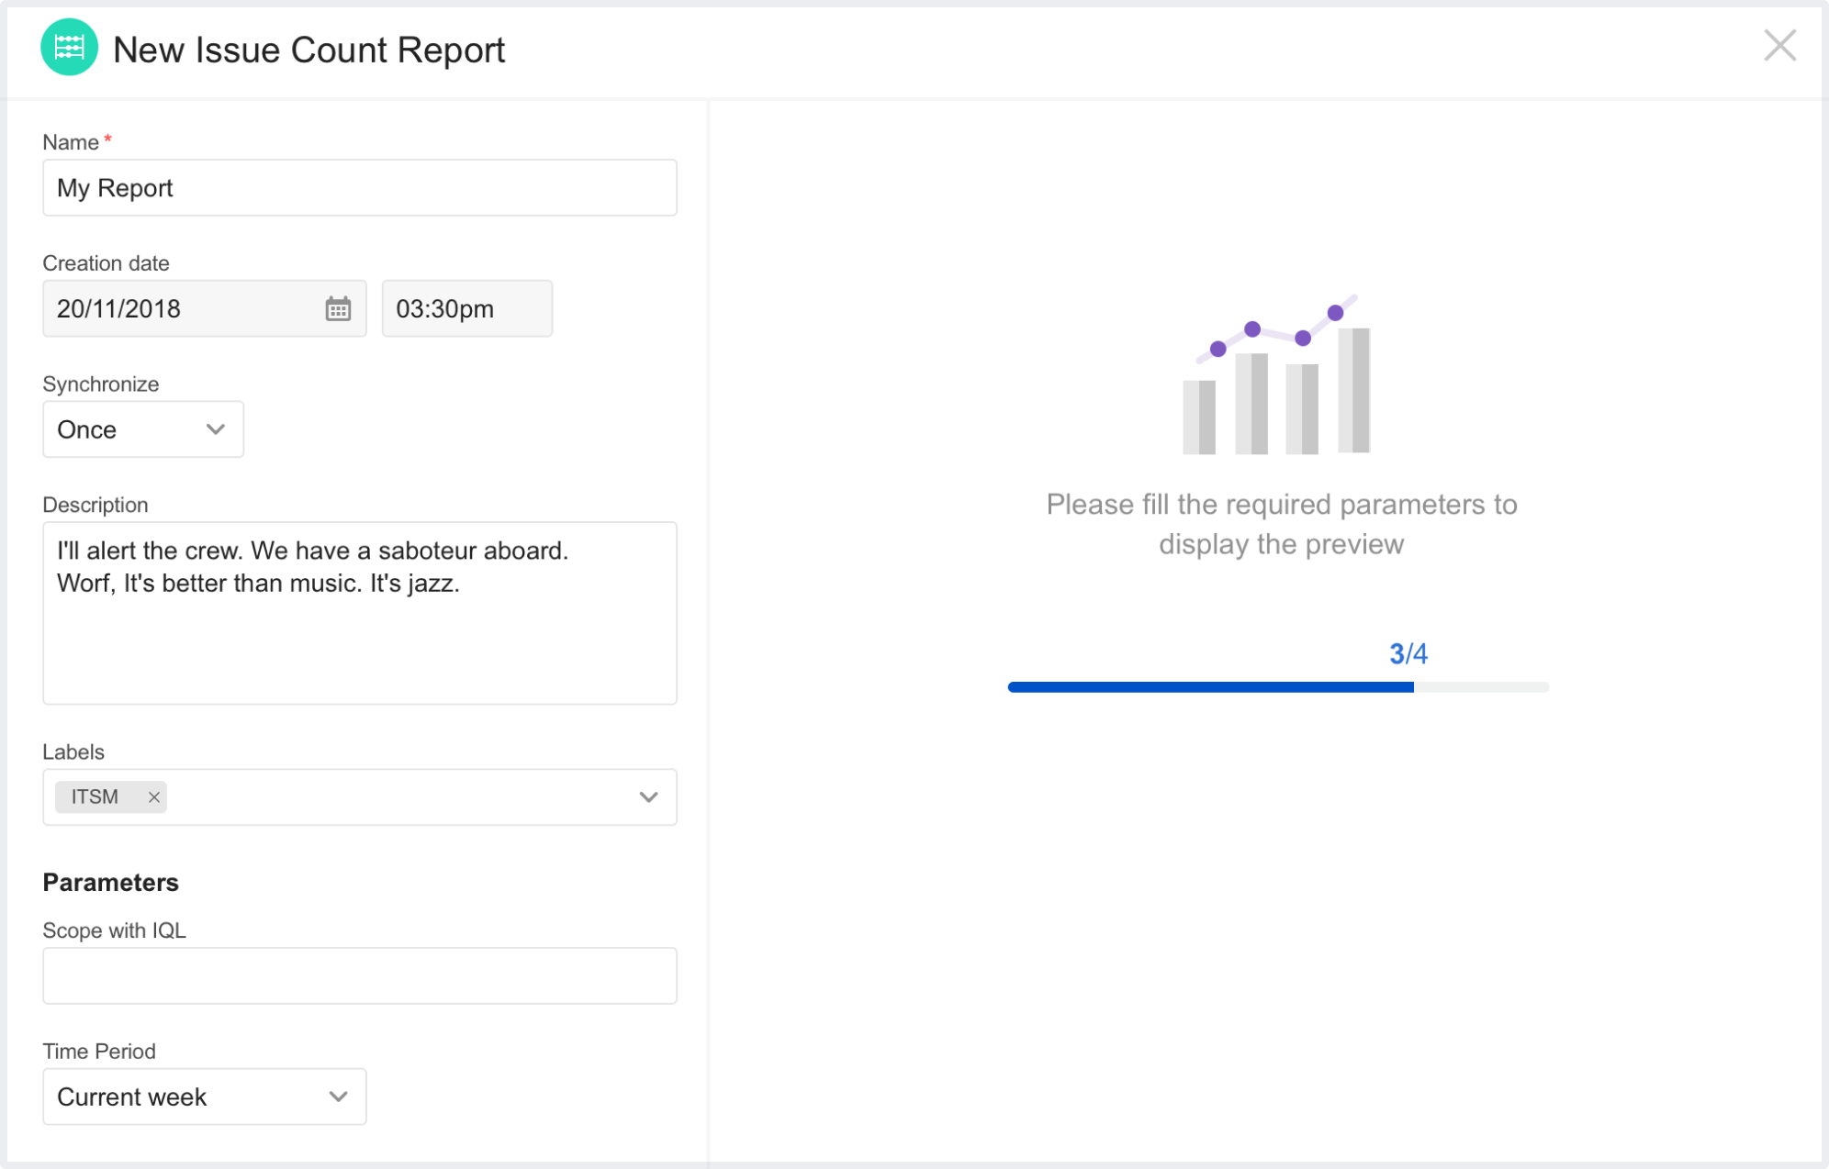
Task: Click the blue progress bar
Action: (1210, 687)
